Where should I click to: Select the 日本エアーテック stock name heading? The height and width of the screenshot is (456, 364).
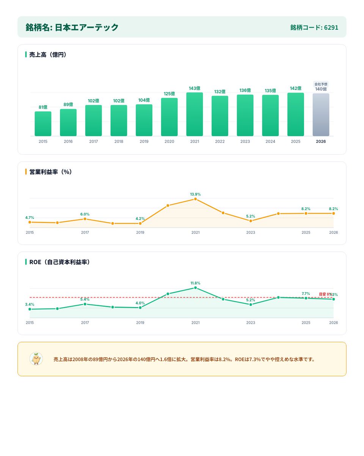[72, 27]
